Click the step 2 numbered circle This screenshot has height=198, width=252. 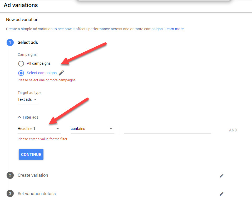(x=10, y=175)
